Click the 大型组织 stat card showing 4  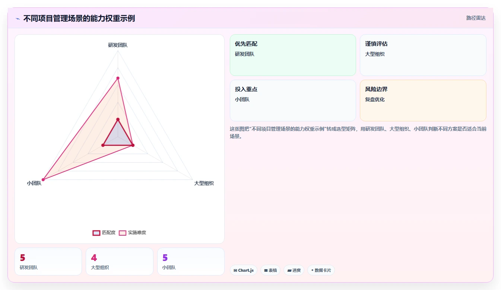(x=120, y=261)
